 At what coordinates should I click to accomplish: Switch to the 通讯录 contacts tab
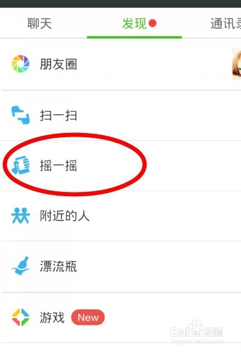(226, 23)
